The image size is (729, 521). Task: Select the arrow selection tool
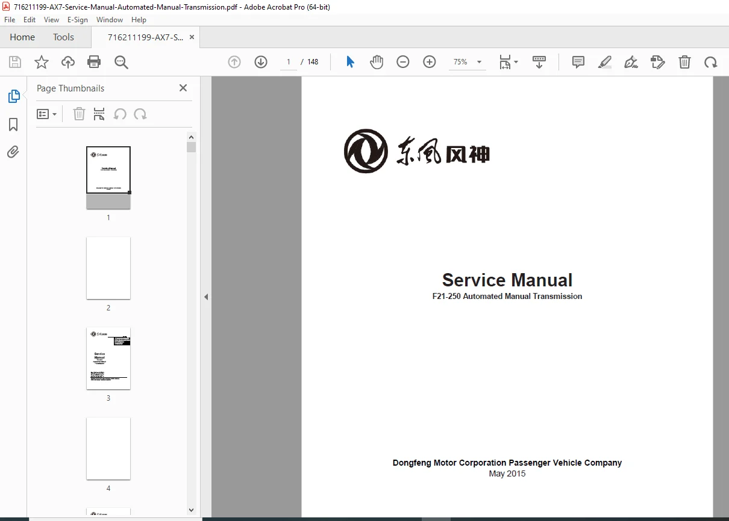tap(350, 62)
